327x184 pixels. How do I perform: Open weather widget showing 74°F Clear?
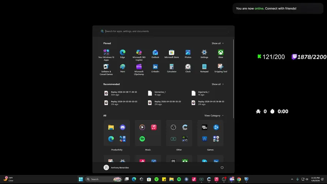[x=8, y=179]
